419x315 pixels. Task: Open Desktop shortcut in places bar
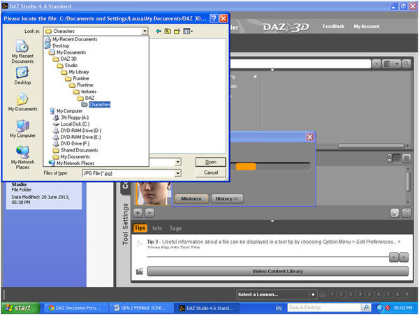click(x=23, y=76)
